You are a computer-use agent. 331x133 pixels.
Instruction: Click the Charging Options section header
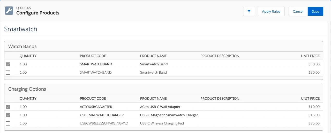[27, 89]
